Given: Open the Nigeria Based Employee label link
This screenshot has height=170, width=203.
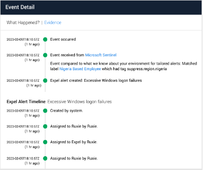Looking at the screenshot, I should [x=80, y=69].
